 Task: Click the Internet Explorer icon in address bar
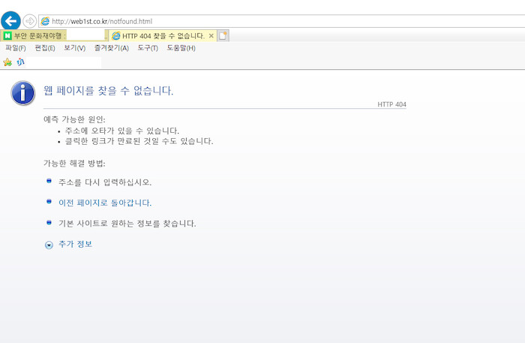pyautogui.click(x=45, y=22)
